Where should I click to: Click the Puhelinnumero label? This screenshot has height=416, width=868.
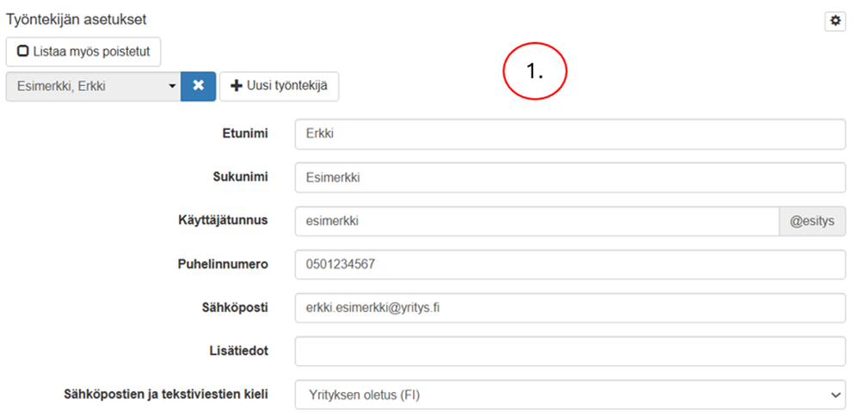[x=225, y=264]
